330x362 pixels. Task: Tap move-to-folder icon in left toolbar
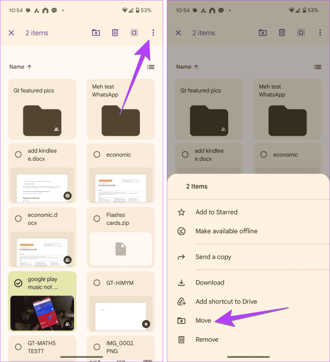(96, 33)
